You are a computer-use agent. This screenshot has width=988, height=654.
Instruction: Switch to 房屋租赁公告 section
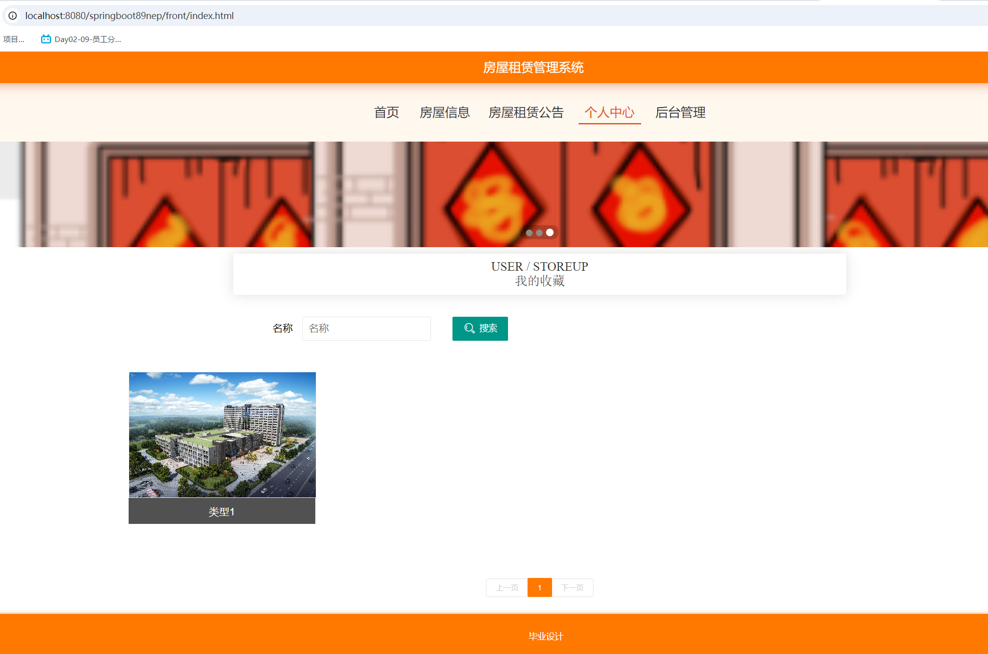coord(526,113)
